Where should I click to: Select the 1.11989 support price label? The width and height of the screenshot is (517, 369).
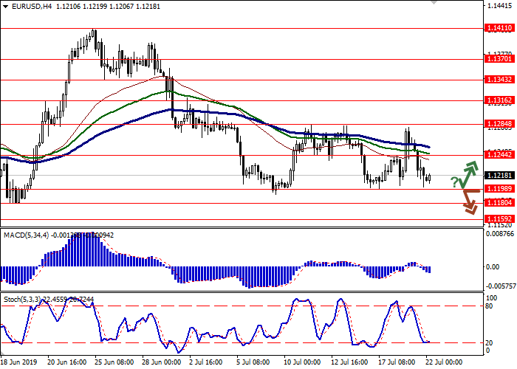[500, 190]
